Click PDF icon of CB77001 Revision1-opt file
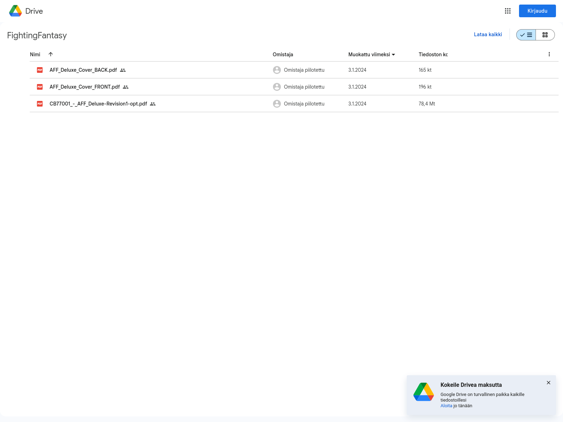This screenshot has width=563, height=422. click(40, 104)
